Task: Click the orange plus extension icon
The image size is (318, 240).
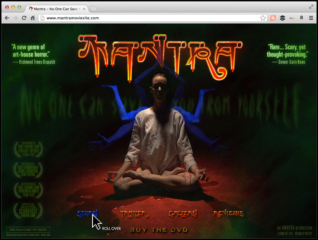Action: [x=273, y=18]
